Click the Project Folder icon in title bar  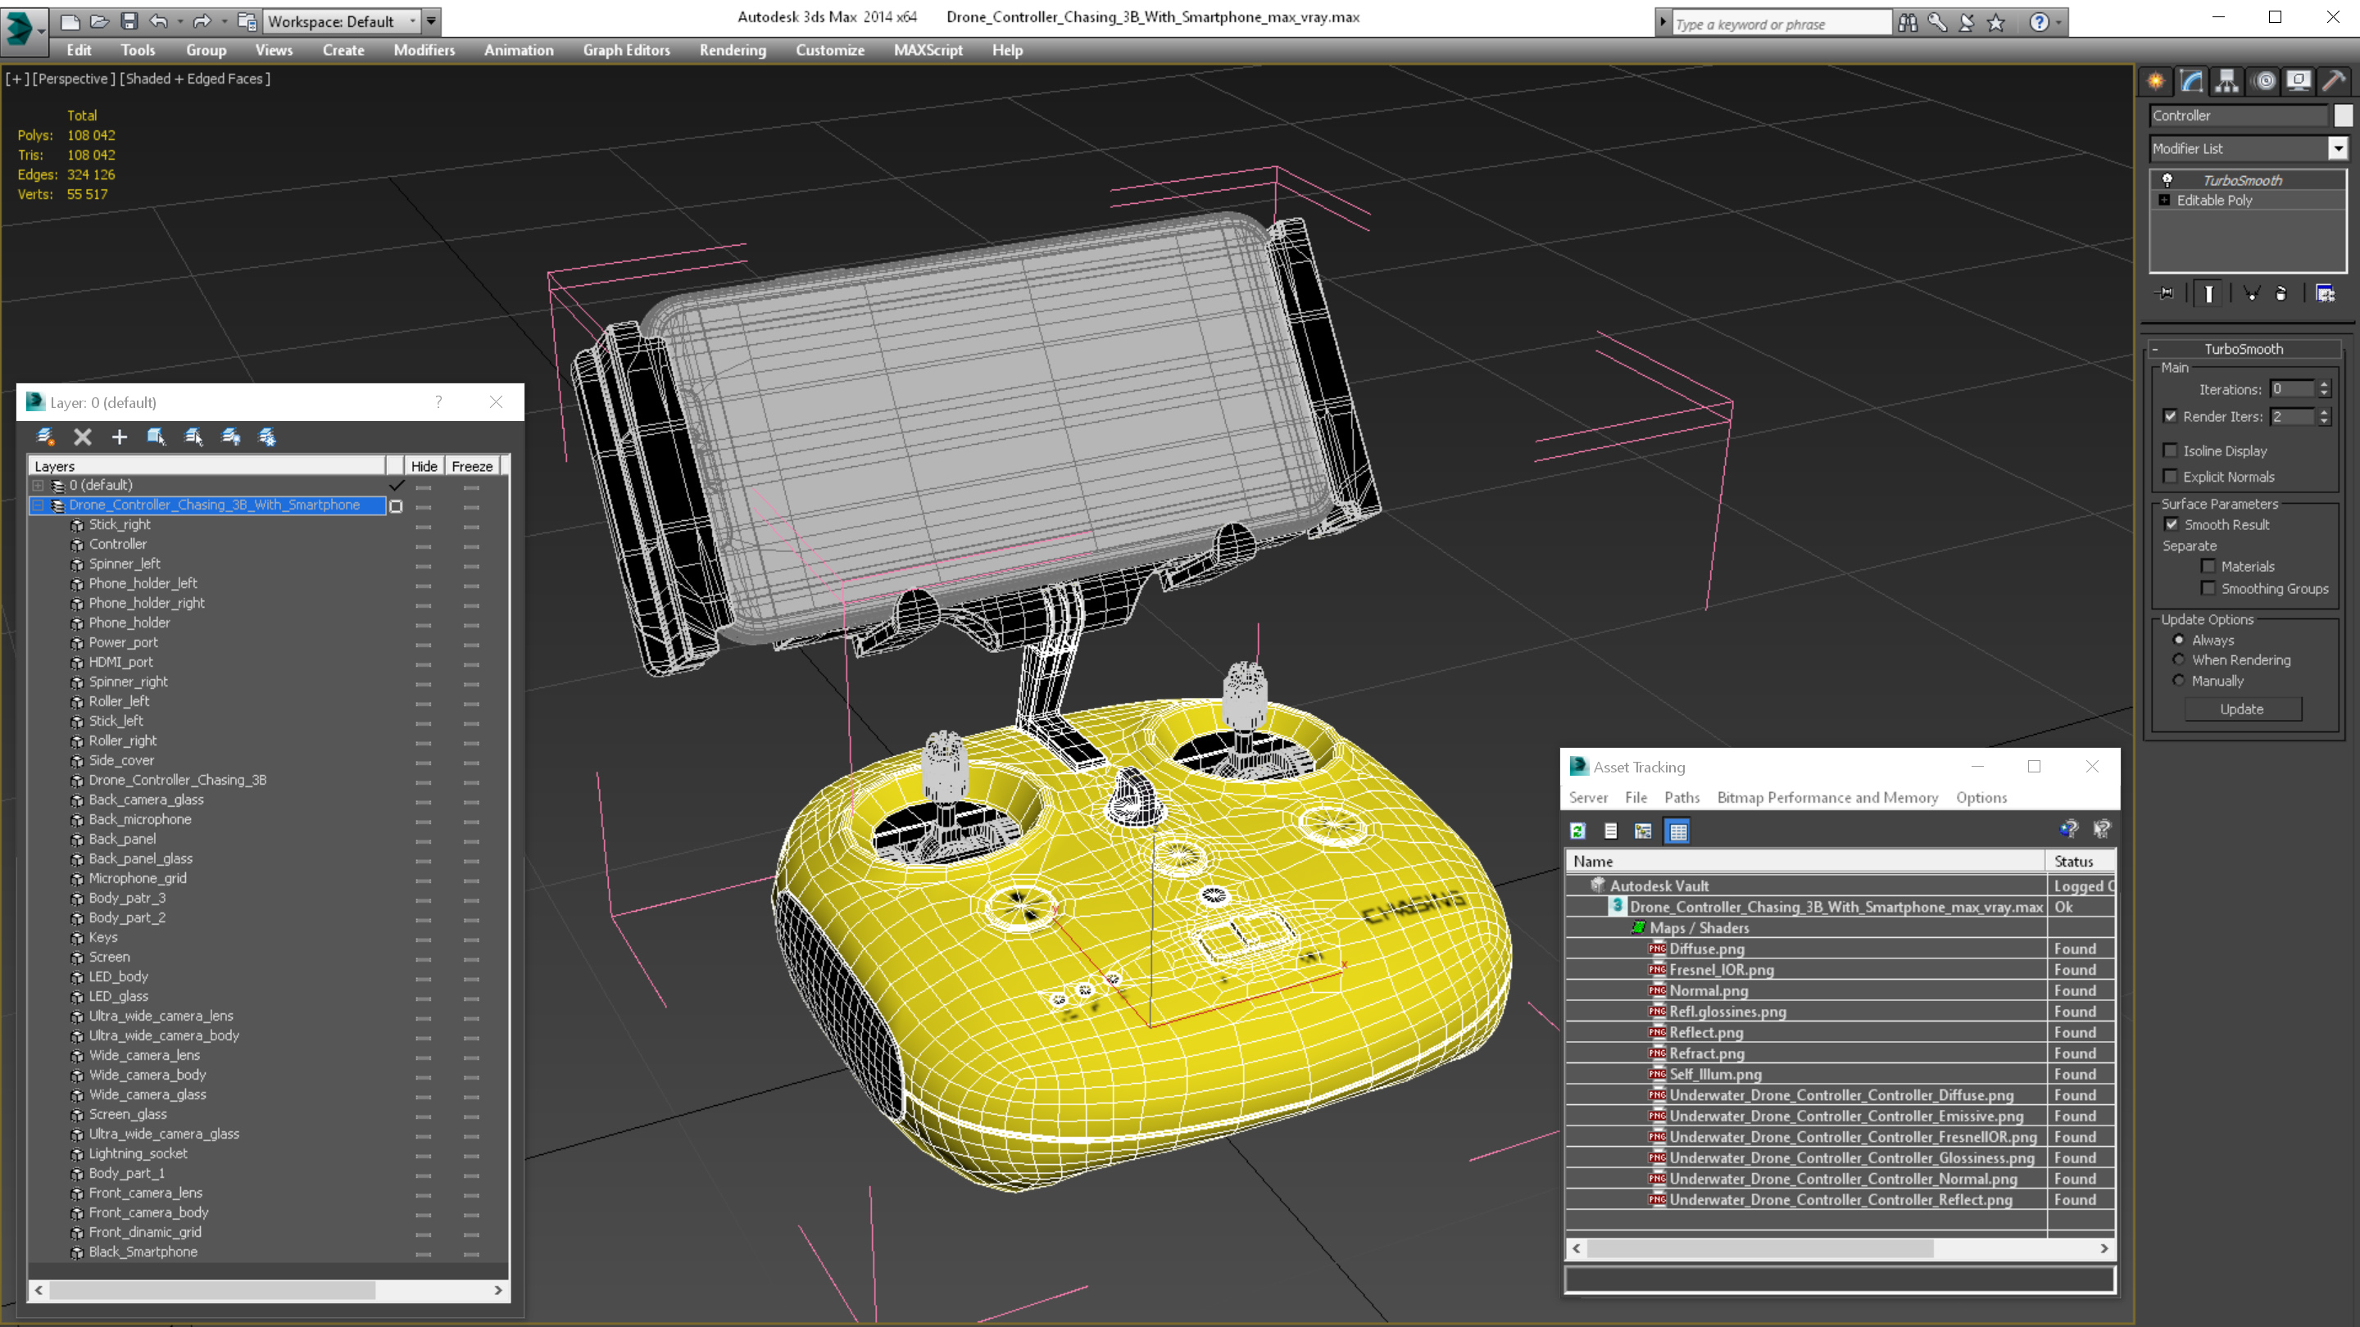pyautogui.click(x=247, y=21)
